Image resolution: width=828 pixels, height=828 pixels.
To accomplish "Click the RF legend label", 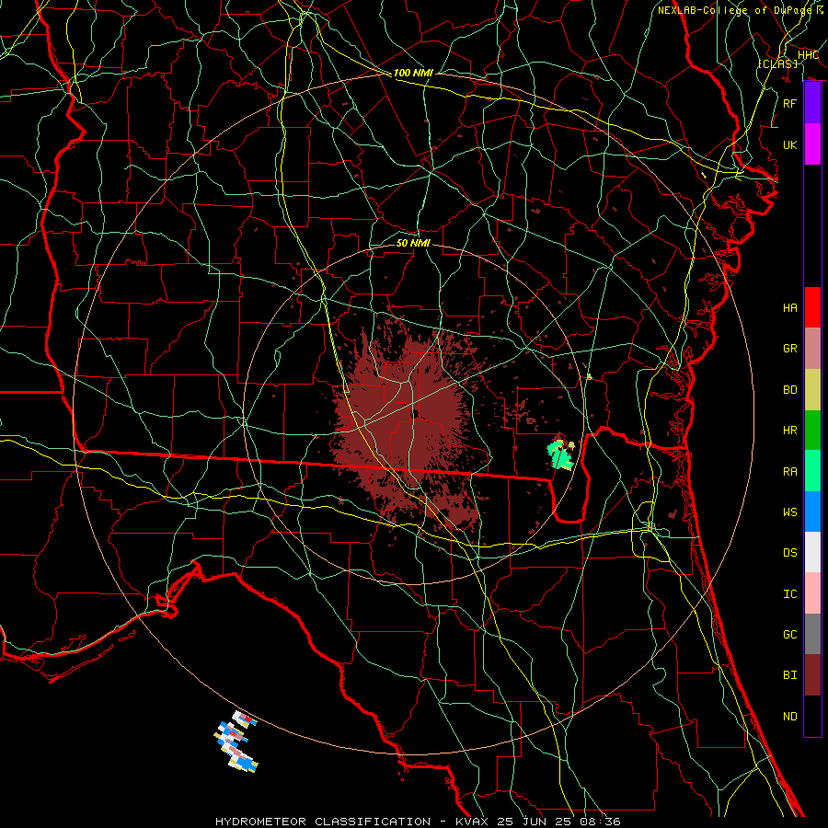I will tap(790, 103).
